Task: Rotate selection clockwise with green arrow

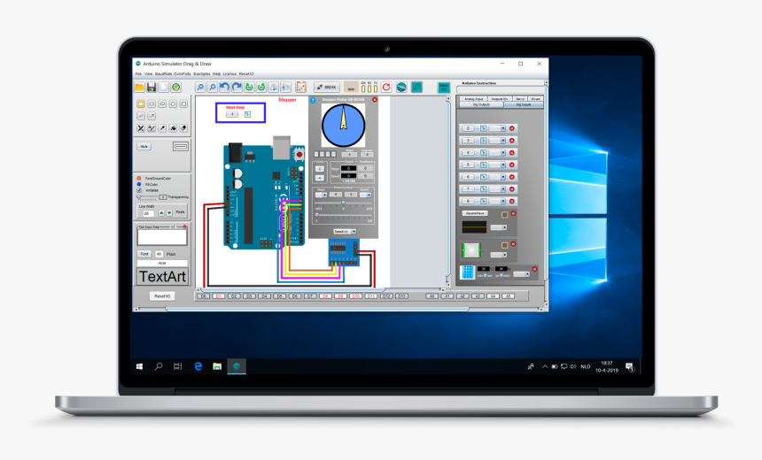Action: (x=249, y=88)
